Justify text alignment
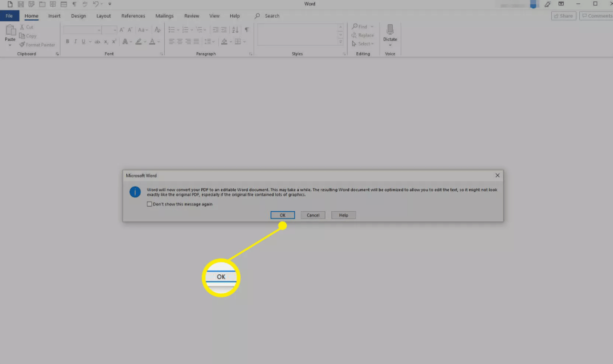This screenshot has width=613, height=364. (196, 42)
